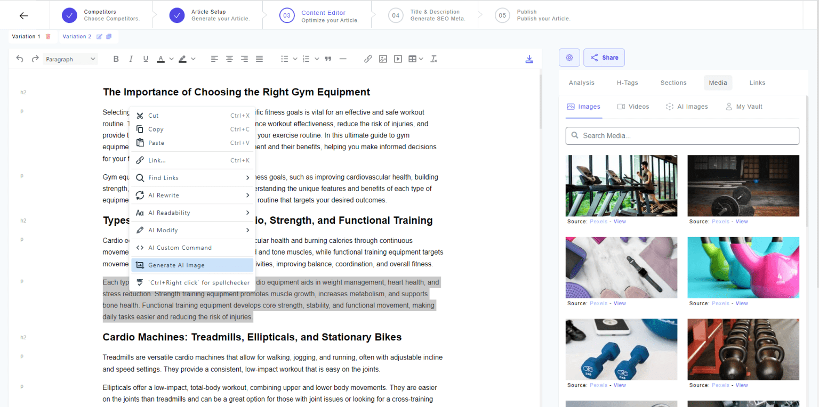Click the insert video toolbar icon
This screenshot has width=819, height=407.
398,59
